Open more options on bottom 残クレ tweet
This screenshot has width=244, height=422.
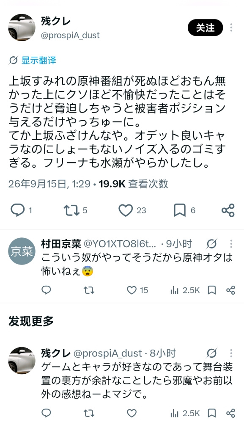coord(231,353)
